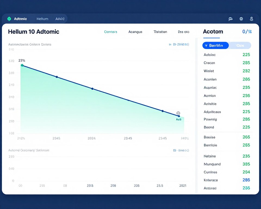
Task: Open the user profile icon
Action: tap(251, 19)
